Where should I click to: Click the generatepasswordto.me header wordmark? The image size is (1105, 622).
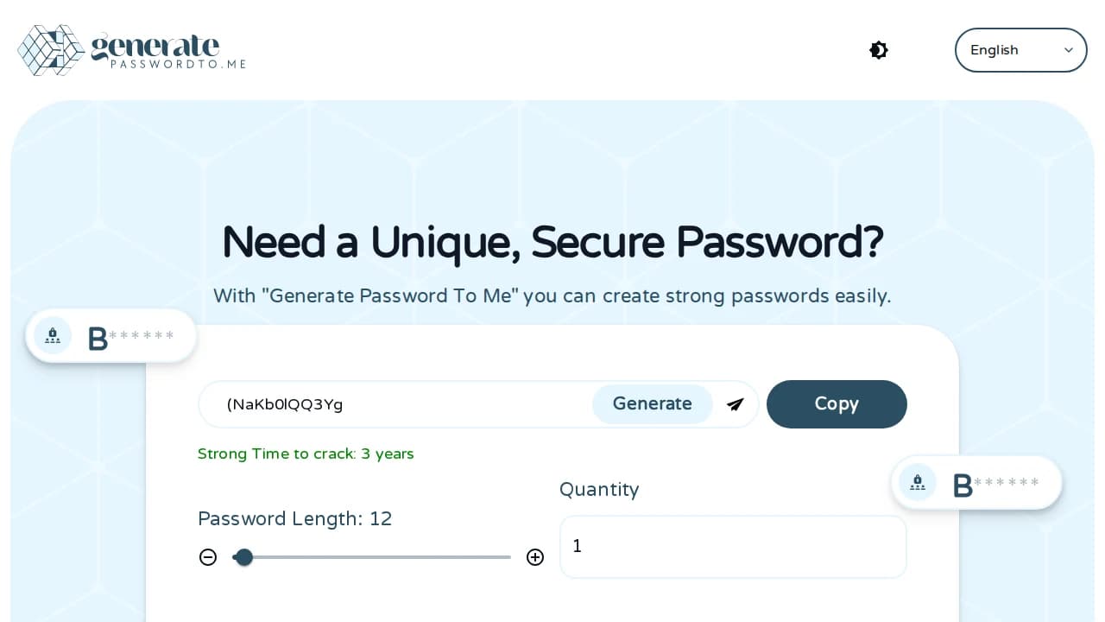pyautogui.click(x=154, y=50)
